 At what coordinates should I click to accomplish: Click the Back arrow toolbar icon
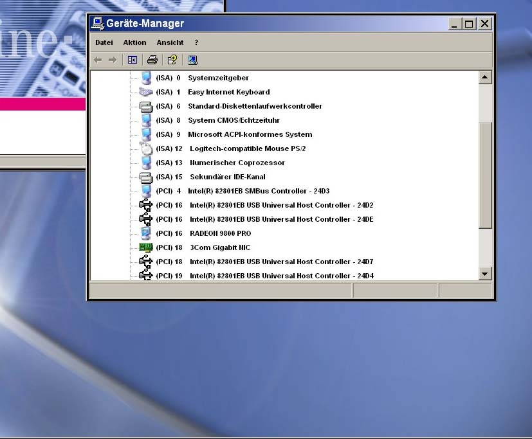(x=98, y=60)
